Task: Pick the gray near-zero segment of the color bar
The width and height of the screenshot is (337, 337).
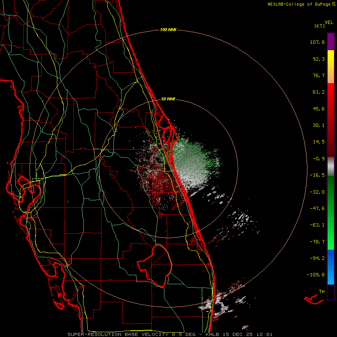Action: tap(331, 167)
